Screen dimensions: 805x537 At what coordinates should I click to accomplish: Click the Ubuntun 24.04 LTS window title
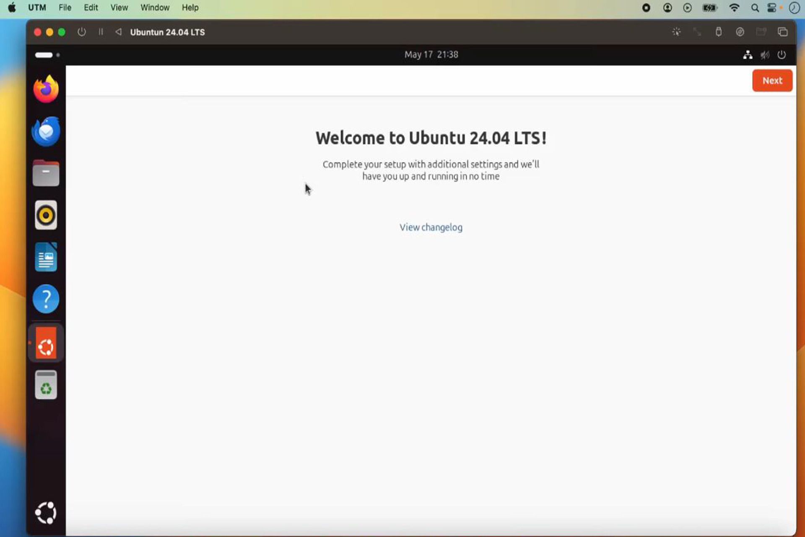pos(167,32)
